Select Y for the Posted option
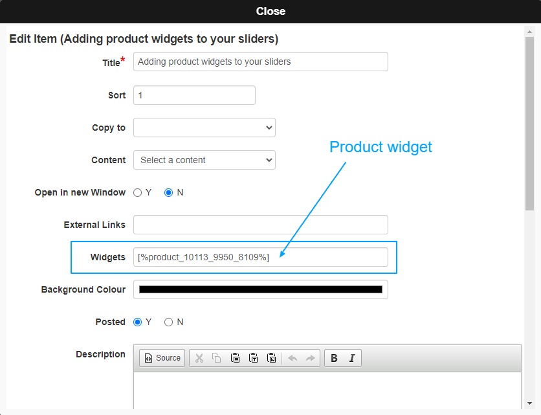 (137, 322)
